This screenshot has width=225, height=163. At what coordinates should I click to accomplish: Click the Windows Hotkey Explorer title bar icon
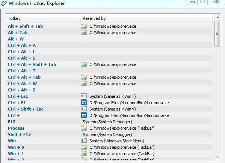4,3
